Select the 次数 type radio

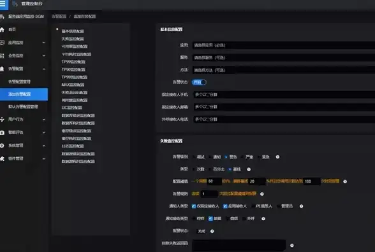pos(193,169)
